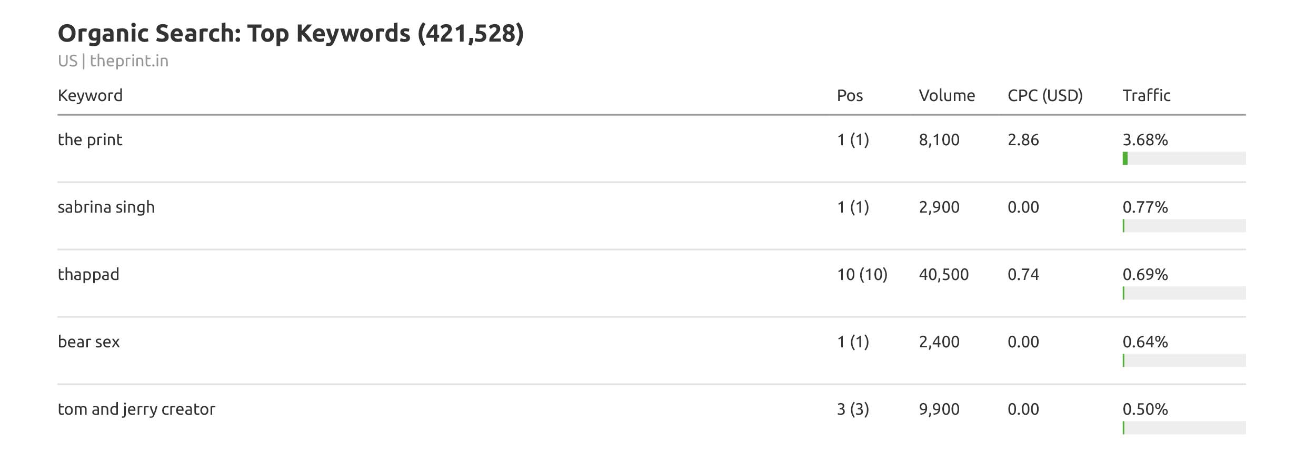Click the 2.86 CPC value
This screenshot has height=461, width=1305.
coord(1023,140)
